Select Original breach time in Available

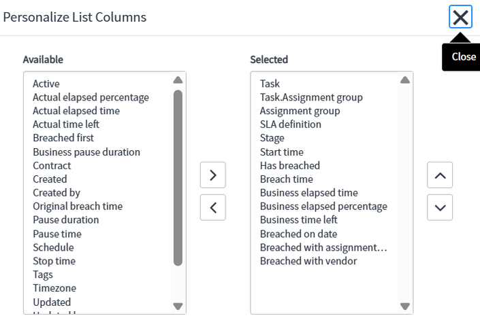(78, 206)
